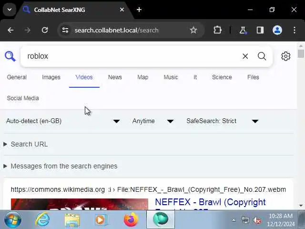Screen dimensions: 305x229
Task: Open preferences gear icon
Action: click(x=286, y=56)
